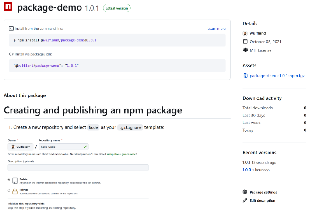Click the package-demo title heading
The height and width of the screenshot is (212, 310).
pos(49,8)
